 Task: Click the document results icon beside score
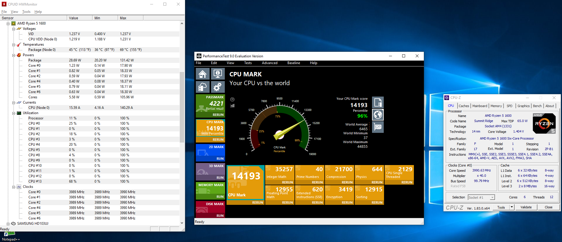pyautogui.click(x=378, y=102)
